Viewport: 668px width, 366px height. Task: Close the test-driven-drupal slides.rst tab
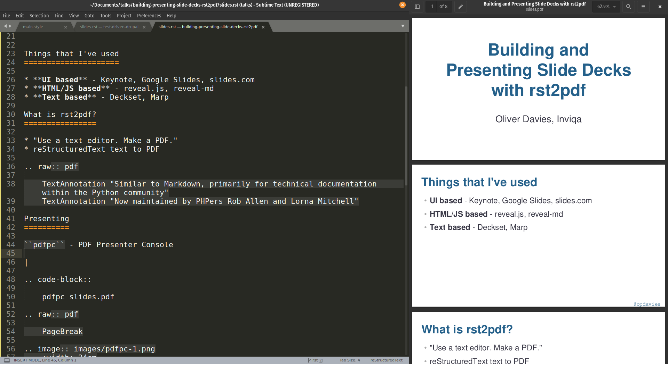pyautogui.click(x=144, y=27)
